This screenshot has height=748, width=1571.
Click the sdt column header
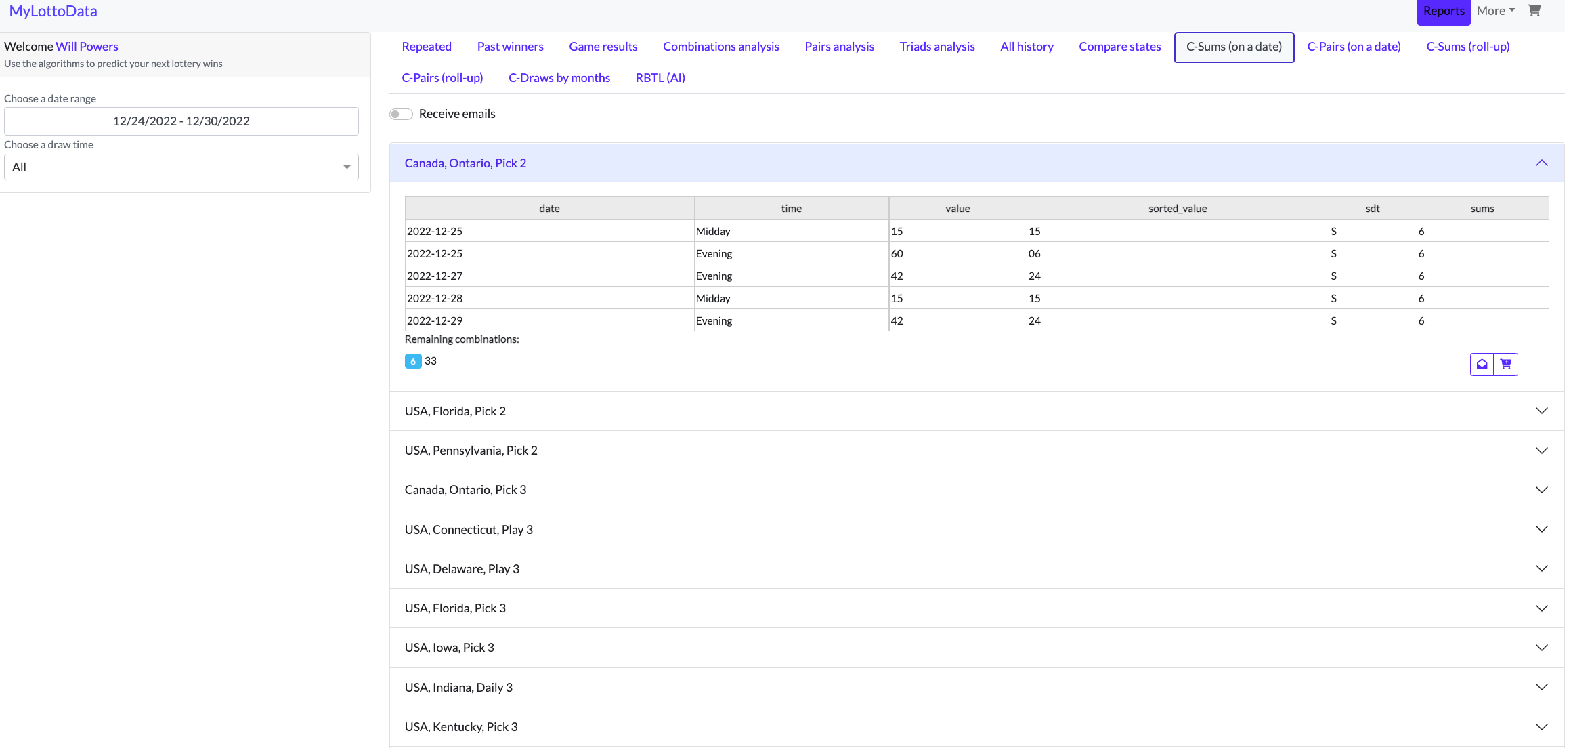click(1373, 209)
